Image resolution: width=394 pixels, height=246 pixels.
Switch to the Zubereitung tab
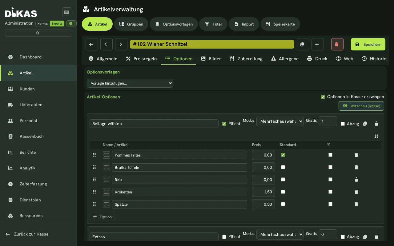(x=246, y=59)
